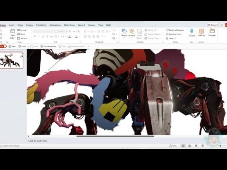Switch to the Transitions tab
The height and width of the screenshot is (170, 227).
pyautogui.click(x=41, y=25)
